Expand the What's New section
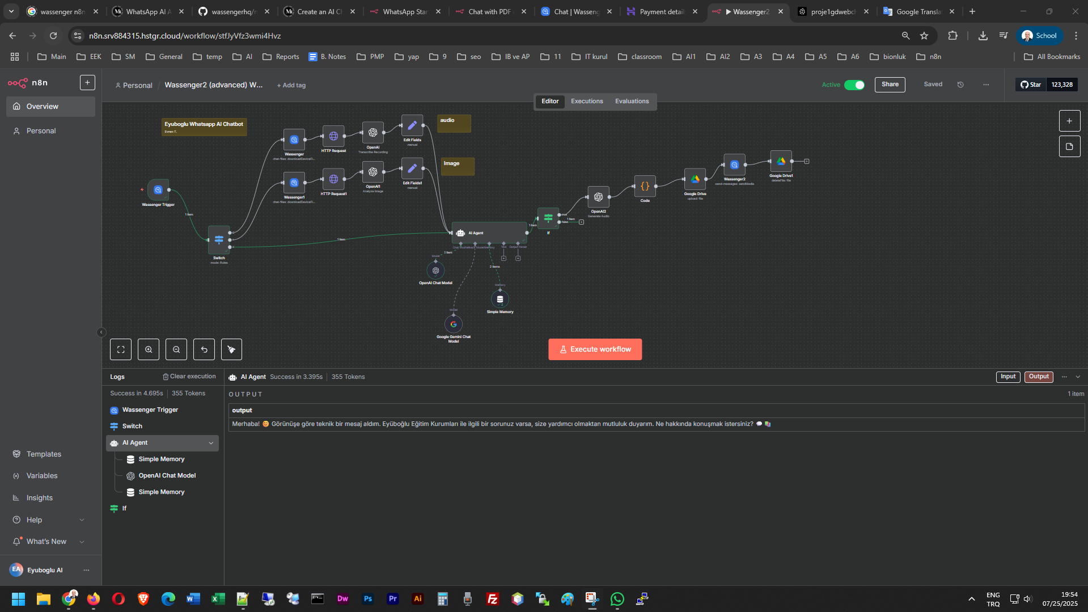 pos(82,542)
